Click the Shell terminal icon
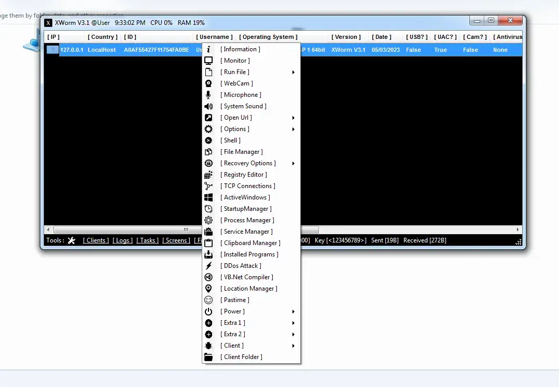The width and height of the screenshot is (559, 387). [x=208, y=140]
